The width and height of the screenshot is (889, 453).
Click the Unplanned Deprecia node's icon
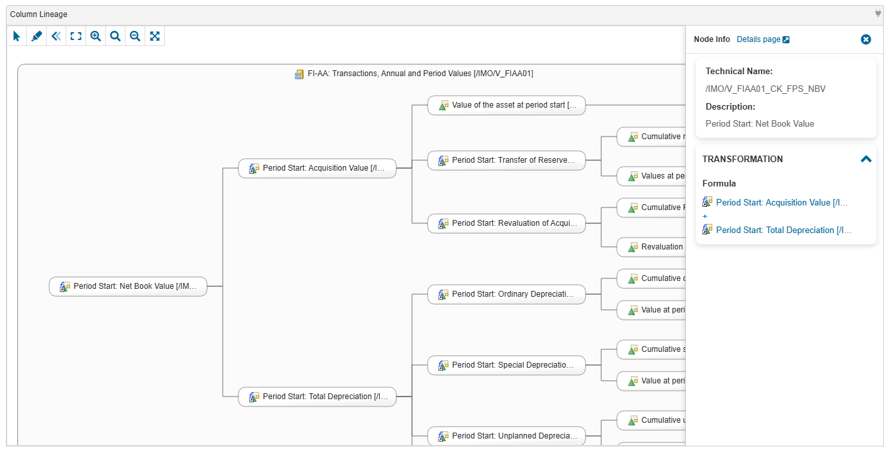coord(443,436)
